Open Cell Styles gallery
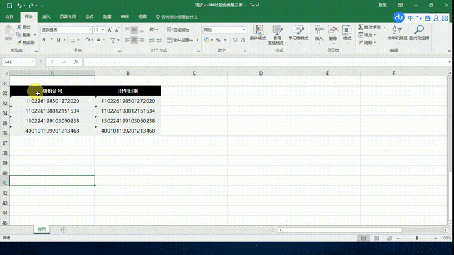The image size is (454, 255). tap(298, 34)
